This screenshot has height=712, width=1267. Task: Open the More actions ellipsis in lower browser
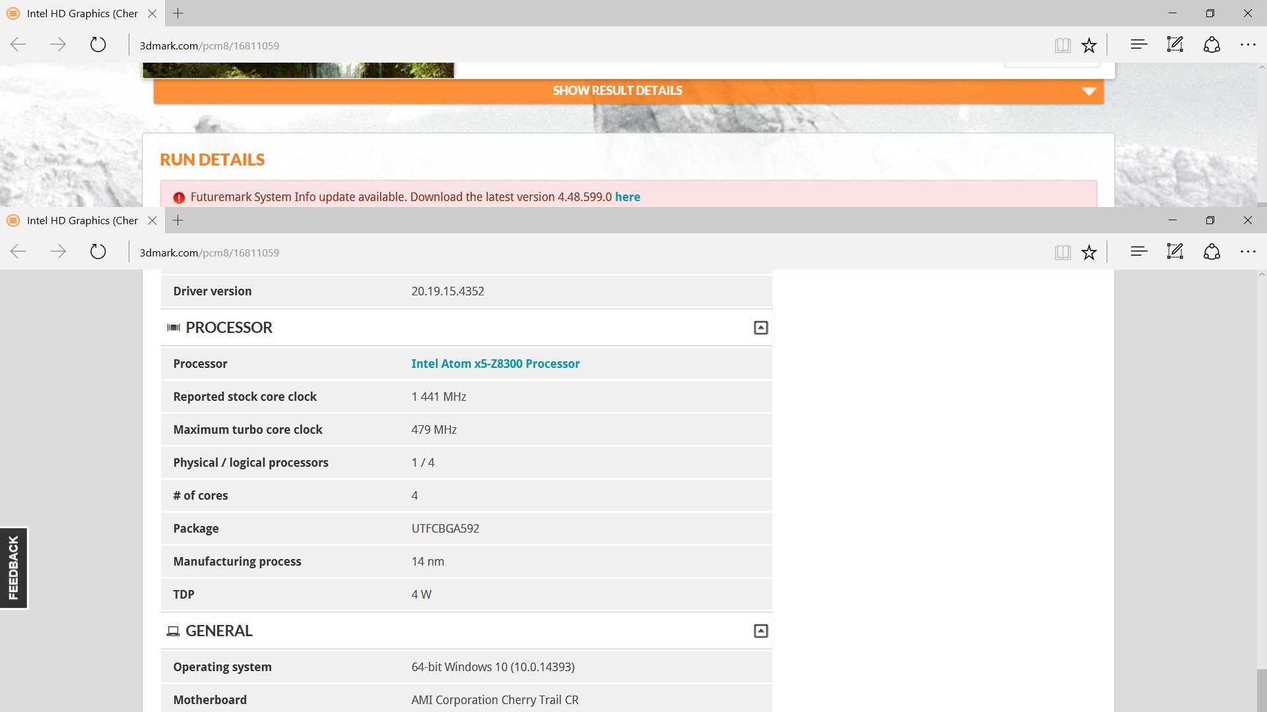[x=1247, y=252]
